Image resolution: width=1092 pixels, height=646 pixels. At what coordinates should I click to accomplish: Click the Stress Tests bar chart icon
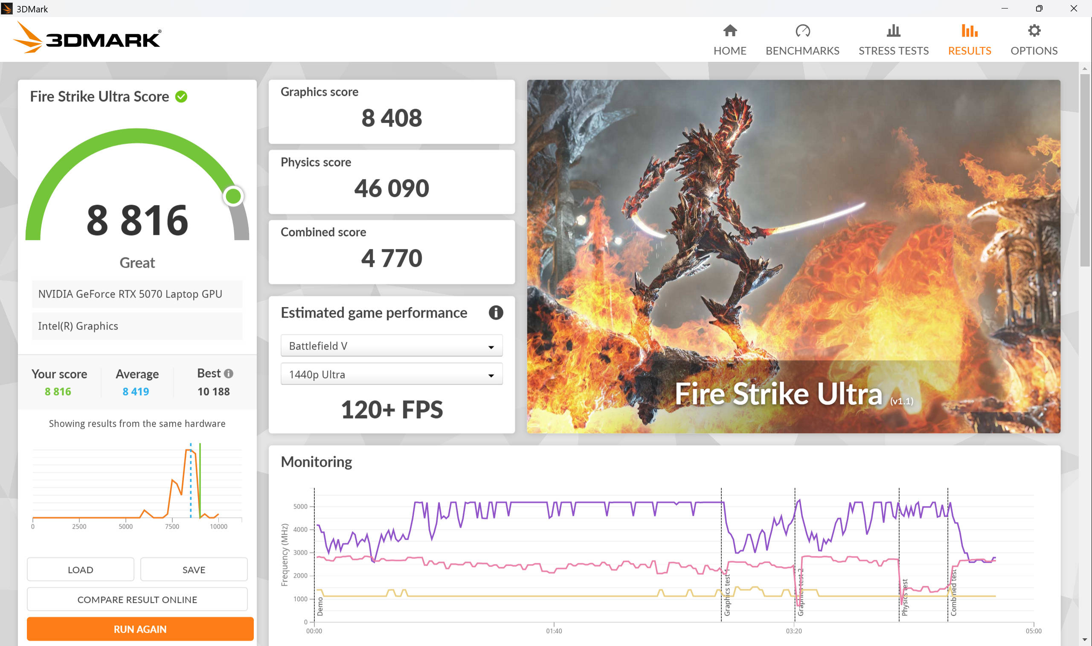point(894,30)
